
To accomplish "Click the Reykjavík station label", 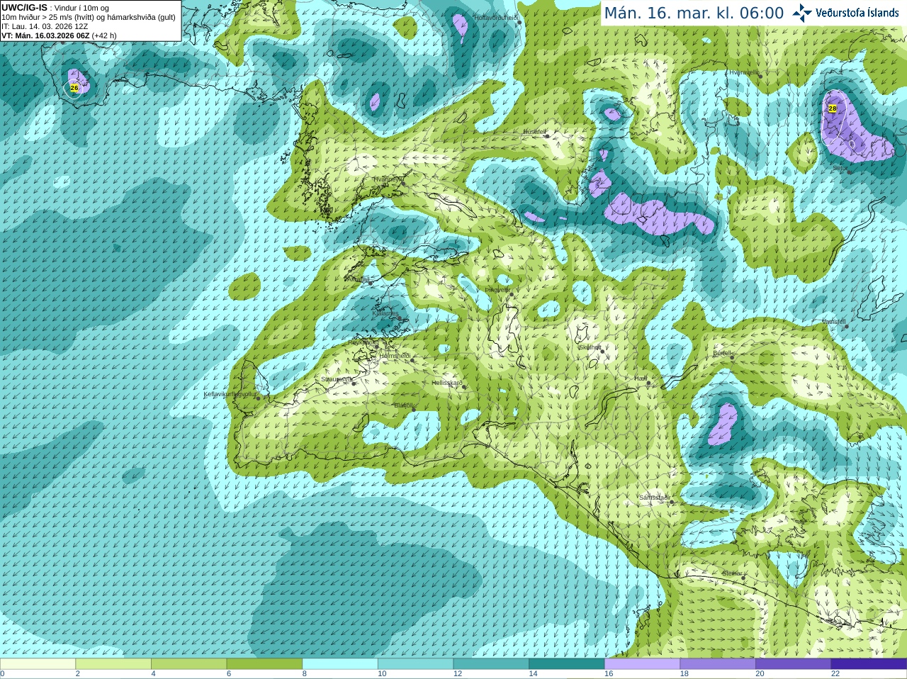I will (x=363, y=342).
